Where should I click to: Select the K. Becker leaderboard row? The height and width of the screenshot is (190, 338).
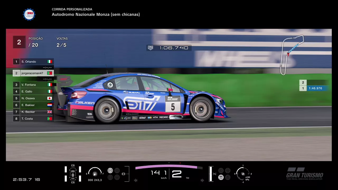pyautogui.click(x=33, y=112)
